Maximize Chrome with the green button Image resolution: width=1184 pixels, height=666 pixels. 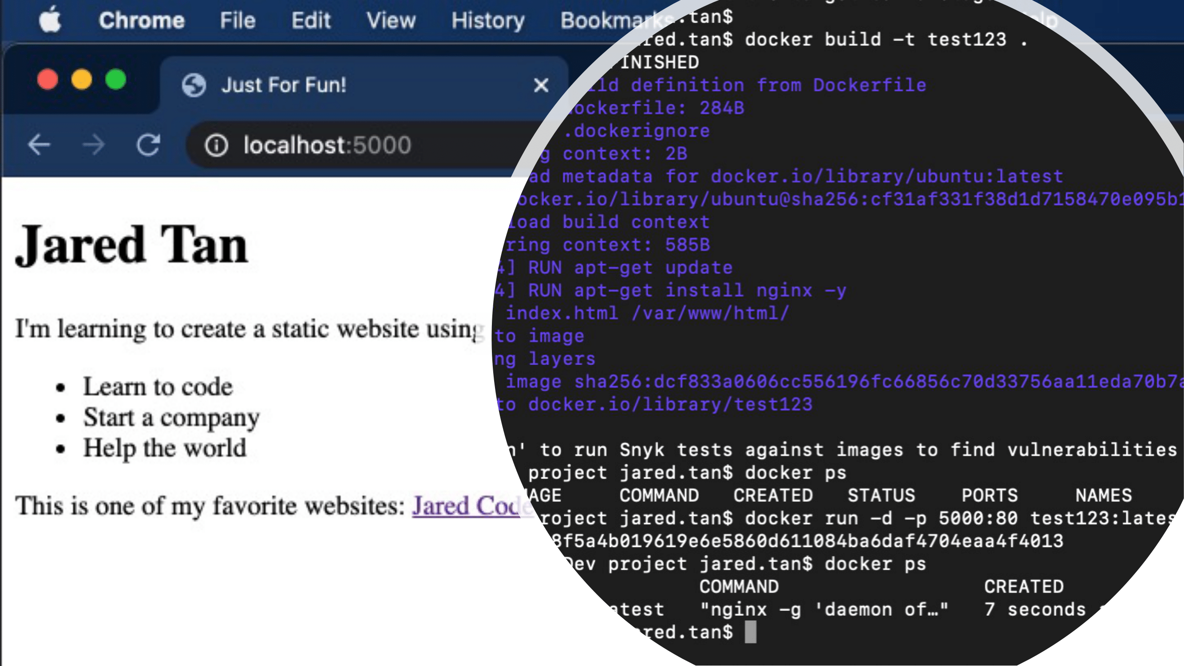(115, 80)
